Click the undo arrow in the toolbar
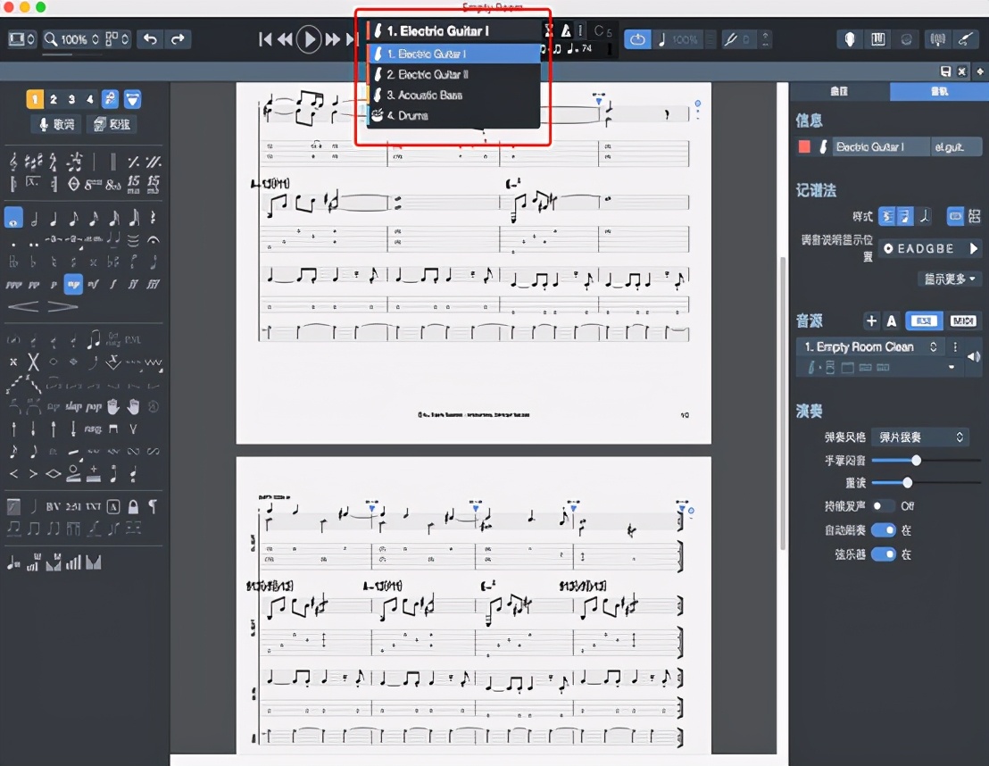Viewport: 989px width, 766px height. click(150, 39)
